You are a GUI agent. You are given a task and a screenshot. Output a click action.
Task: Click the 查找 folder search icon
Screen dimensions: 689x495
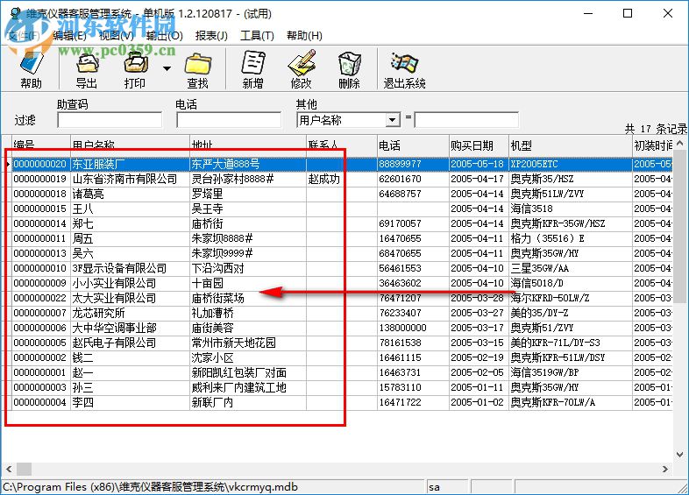[x=198, y=64]
